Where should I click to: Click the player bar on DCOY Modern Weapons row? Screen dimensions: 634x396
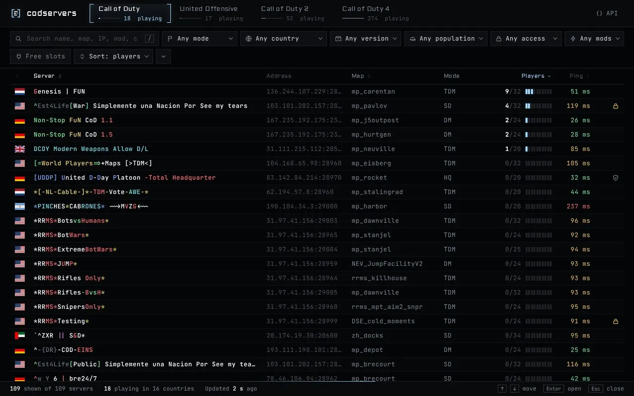(x=538, y=149)
